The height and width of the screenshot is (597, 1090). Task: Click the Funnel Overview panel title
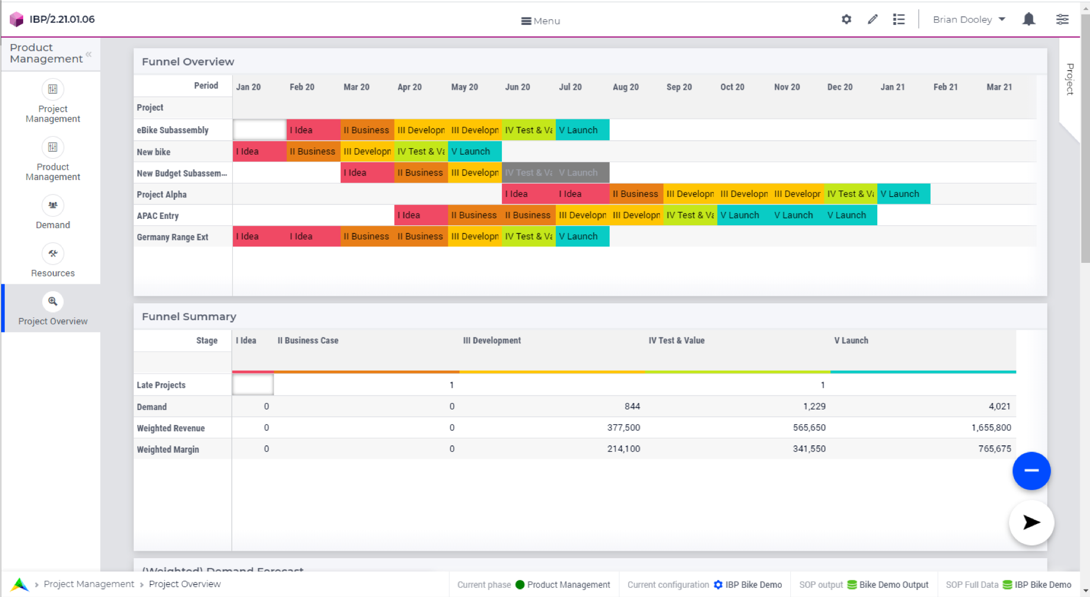pyautogui.click(x=188, y=61)
